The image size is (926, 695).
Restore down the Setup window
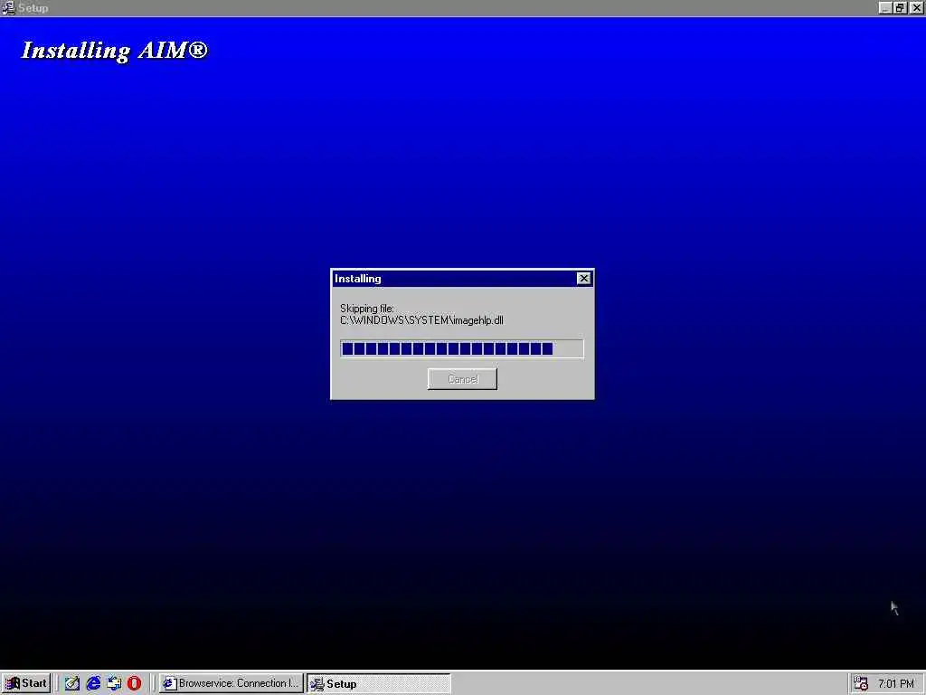point(900,7)
